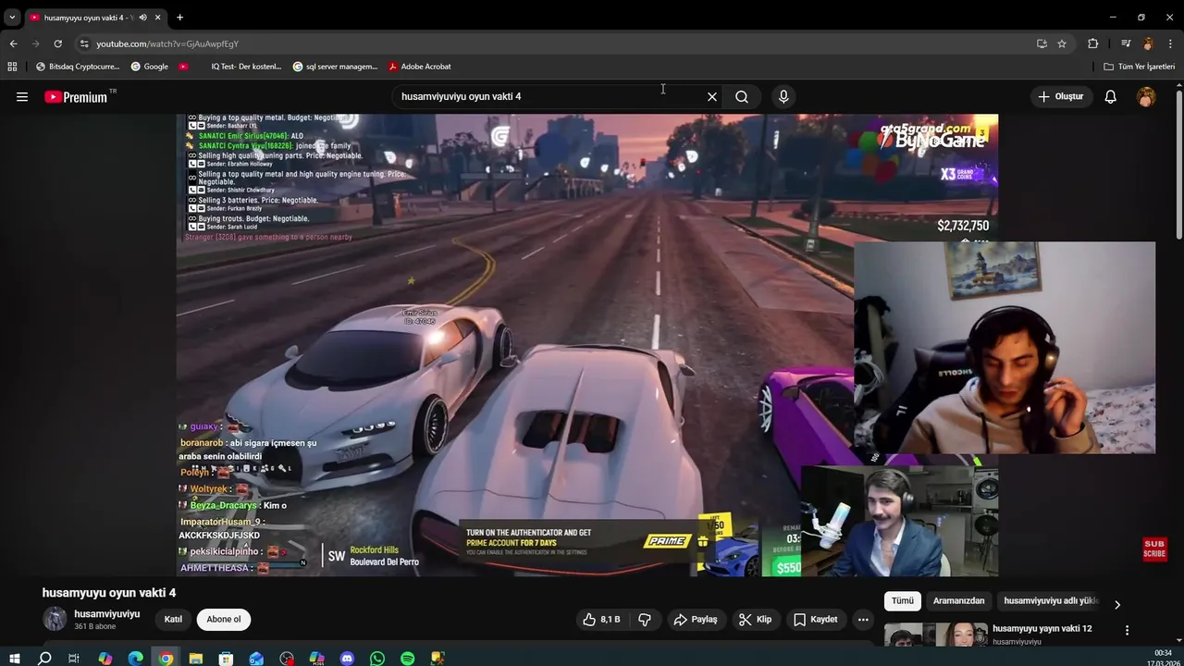1184x666 pixels.
Task: Select 'husamyuyu adlı yükle...' chip
Action: [x=1050, y=601]
